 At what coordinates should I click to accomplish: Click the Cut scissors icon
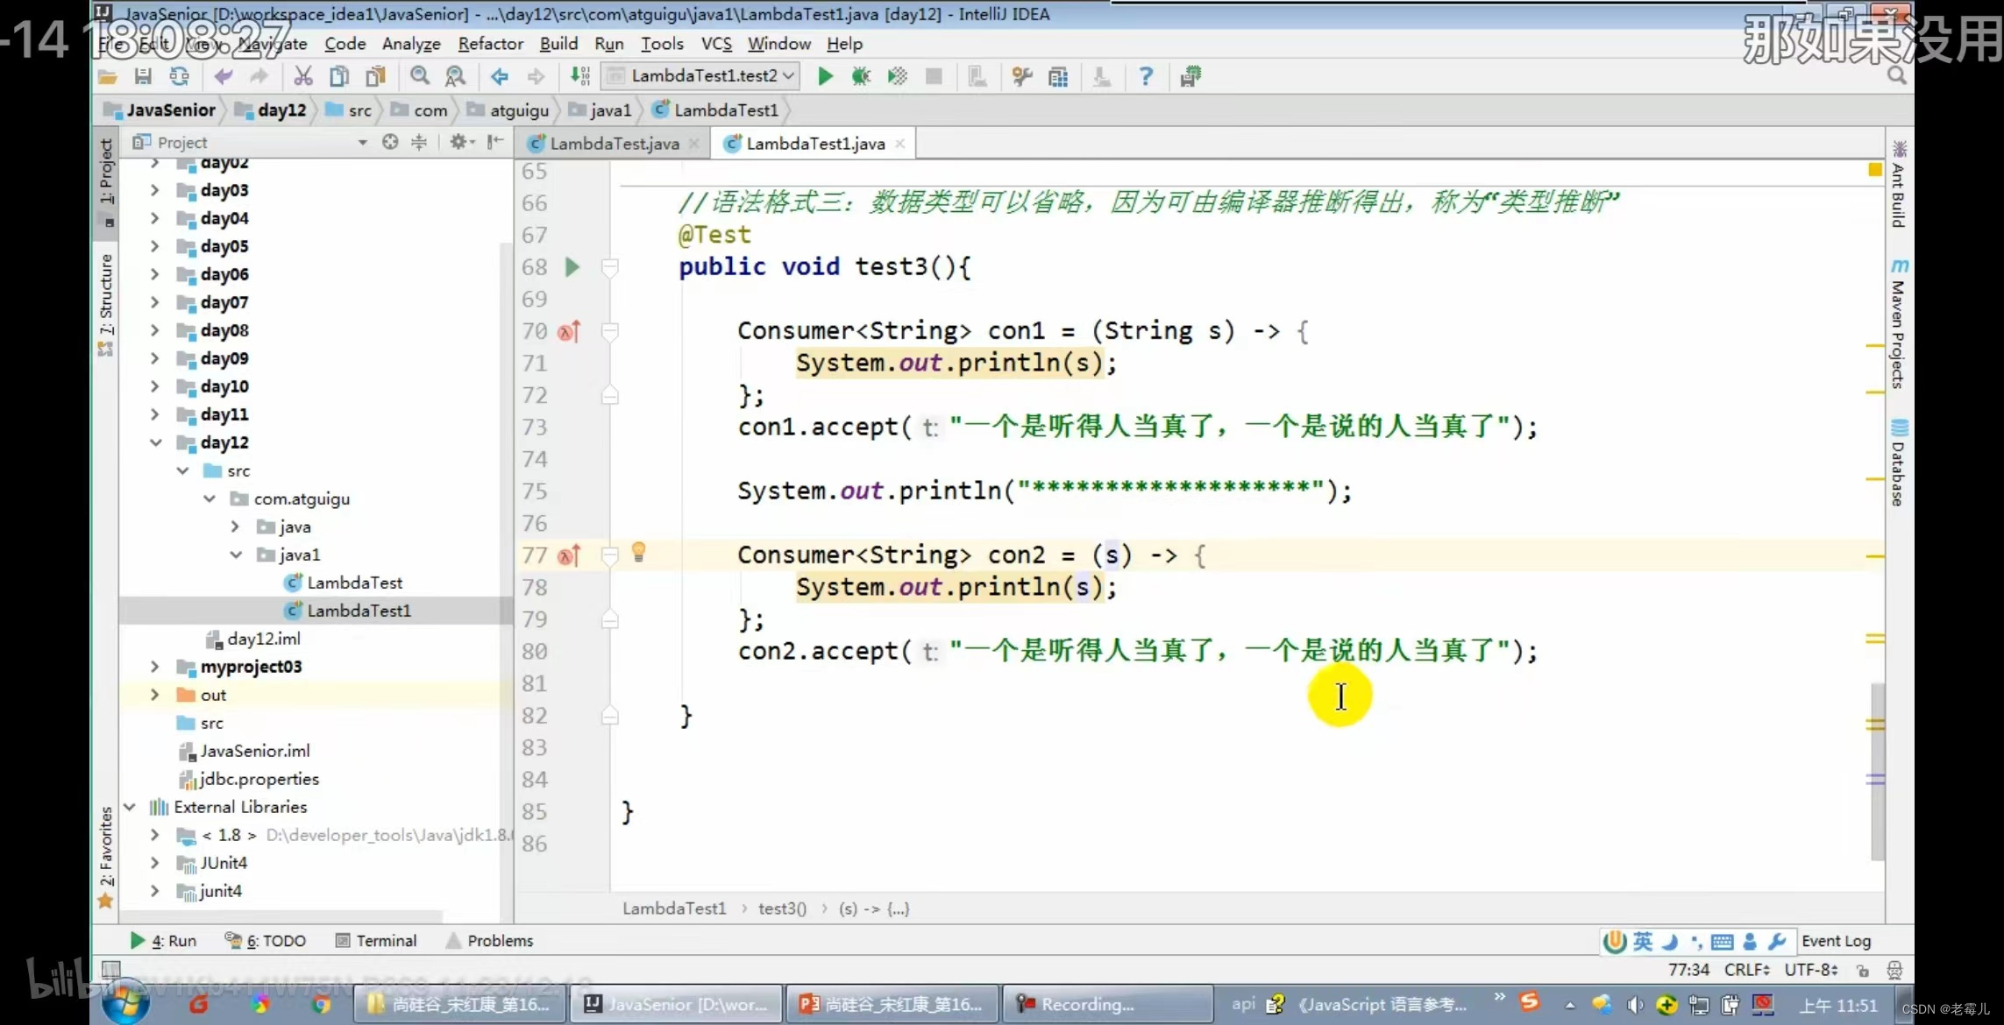[x=303, y=76]
